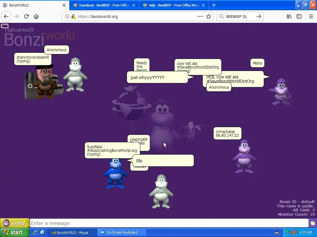This screenshot has height=237, width=317.
Task: Click the orange magnifier tray icon
Action: (294, 232)
